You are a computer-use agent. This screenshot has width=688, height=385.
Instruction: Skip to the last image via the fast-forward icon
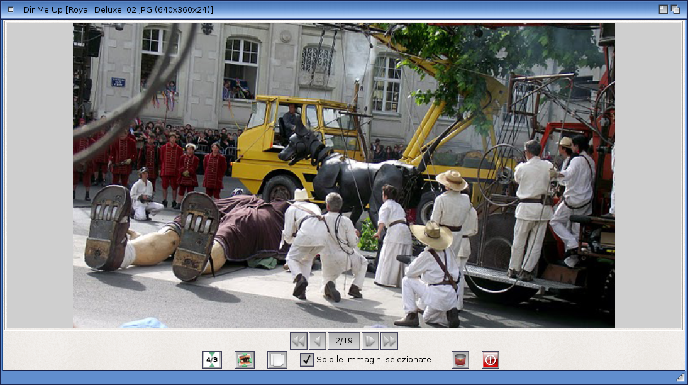[x=390, y=340]
